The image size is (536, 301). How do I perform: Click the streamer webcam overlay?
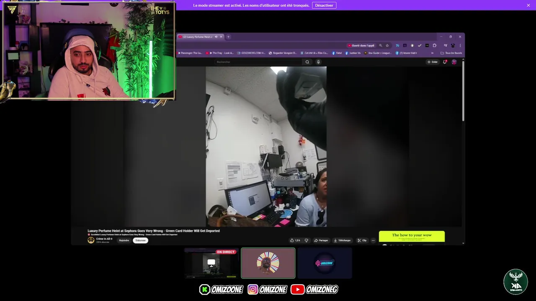89,51
